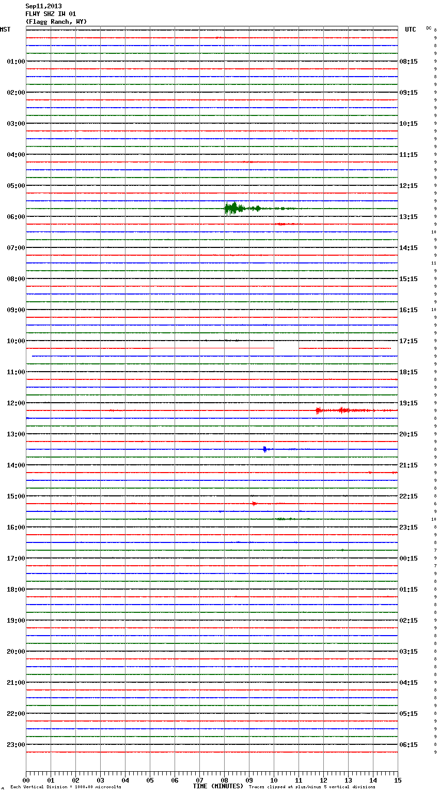
Task: Select the 02:00 MST row label
Action: pyautogui.click(x=16, y=93)
